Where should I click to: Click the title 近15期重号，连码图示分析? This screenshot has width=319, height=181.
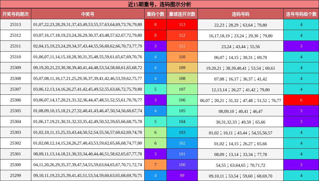[x=159, y=4]
